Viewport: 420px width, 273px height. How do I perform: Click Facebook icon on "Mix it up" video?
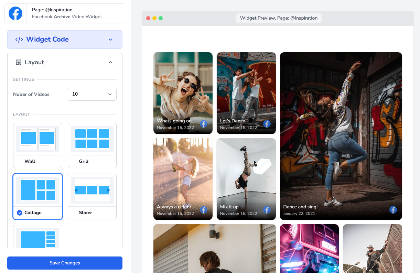pyautogui.click(x=267, y=210)
